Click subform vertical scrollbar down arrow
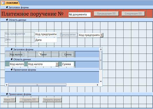Screen dimensions: 153x109 click(101, 81)
